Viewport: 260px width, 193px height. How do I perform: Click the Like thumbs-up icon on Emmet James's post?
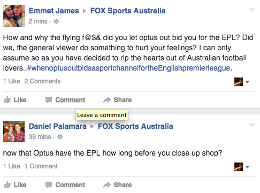[7, 100]
